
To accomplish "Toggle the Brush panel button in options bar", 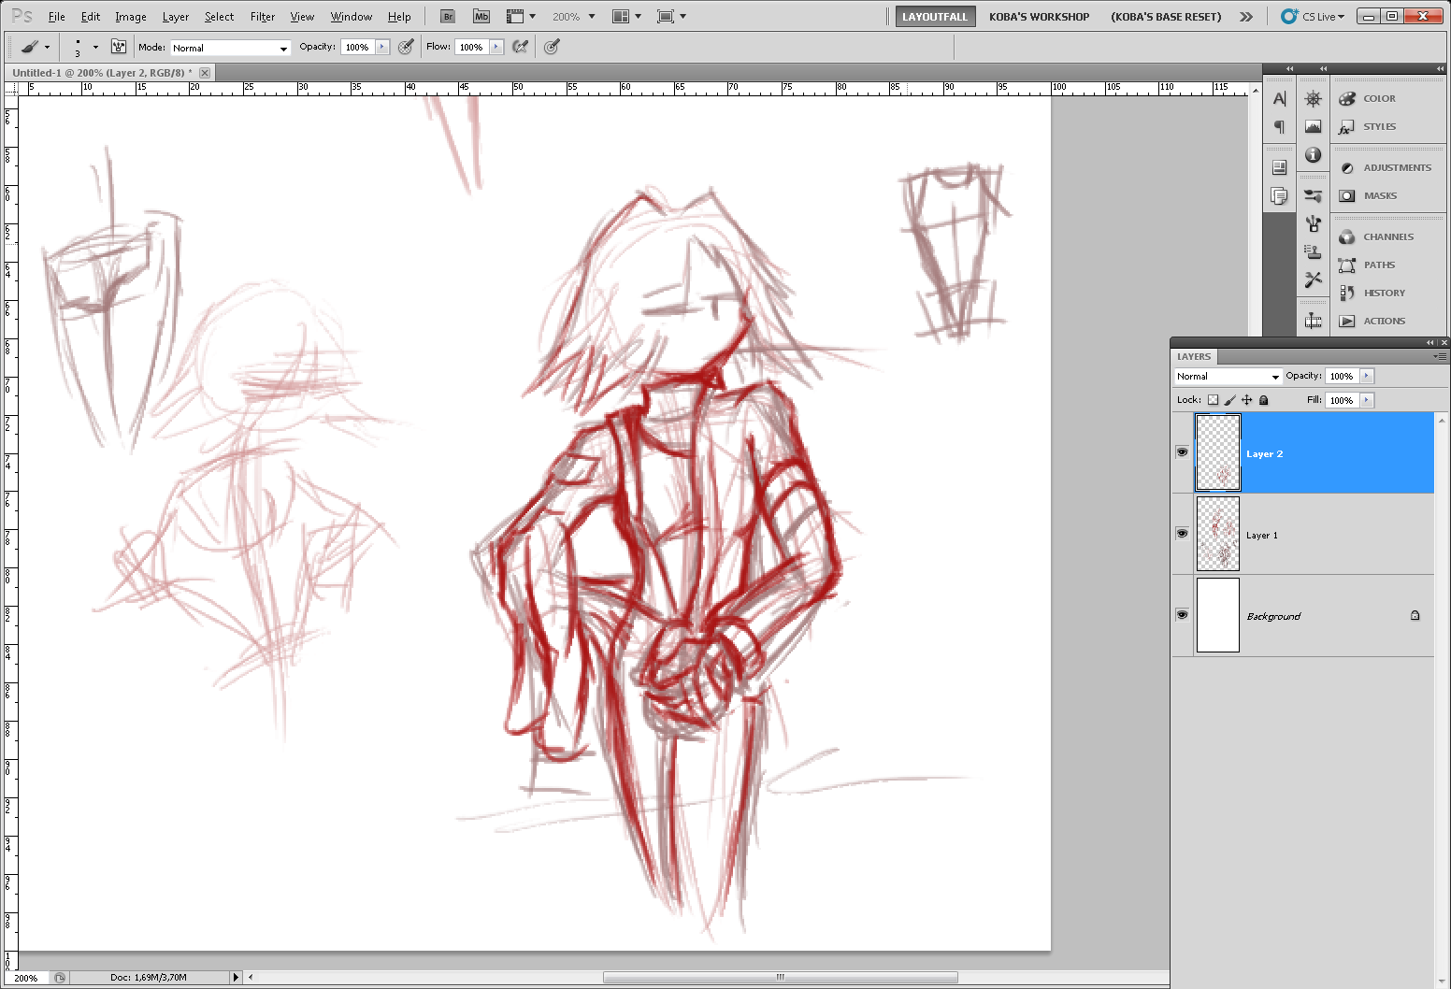I will point(119,47).
